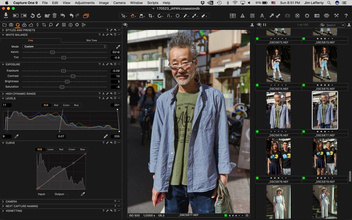Collapse the White Balance panel
352x220 pixels.
(3, 35)
